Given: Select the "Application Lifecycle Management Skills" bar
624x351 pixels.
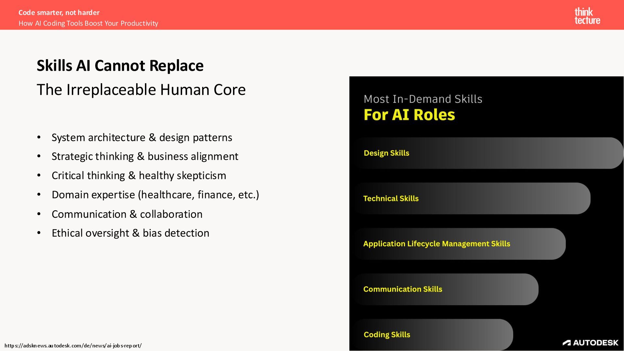Looking at the screenshot, I should 459,244.
